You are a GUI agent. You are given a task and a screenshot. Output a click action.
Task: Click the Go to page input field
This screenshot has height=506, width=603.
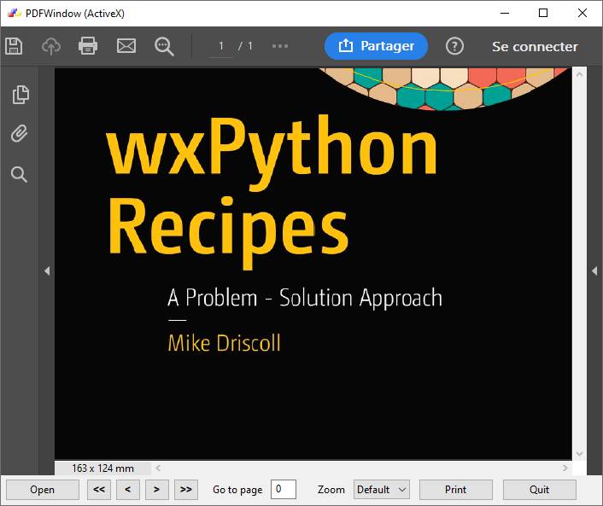(x=283, y=490)
